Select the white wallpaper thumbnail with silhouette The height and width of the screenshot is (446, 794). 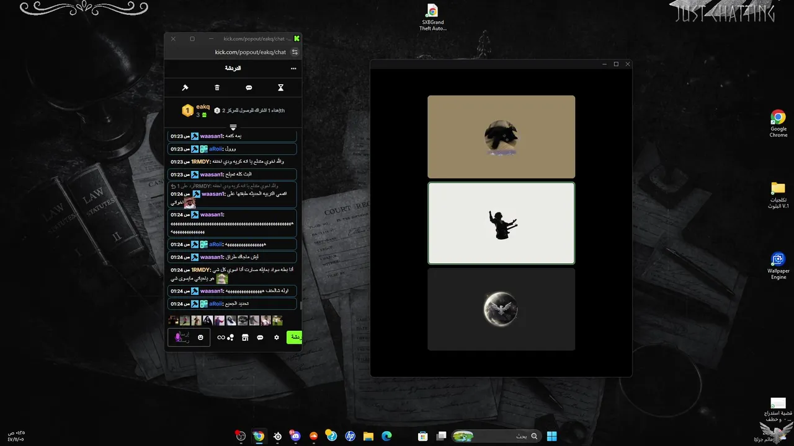(x=501, y=223)
